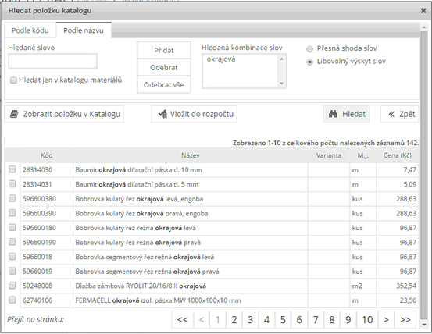Click the dialog vertical scrollbar track
Image resolution: width=432 pixels, height=334 pixels.
point(423,175)
